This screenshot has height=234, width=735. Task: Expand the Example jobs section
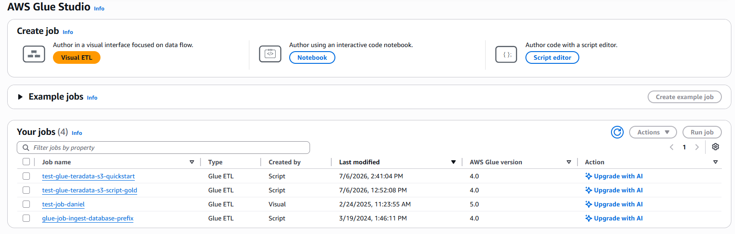tap(20, 97)
